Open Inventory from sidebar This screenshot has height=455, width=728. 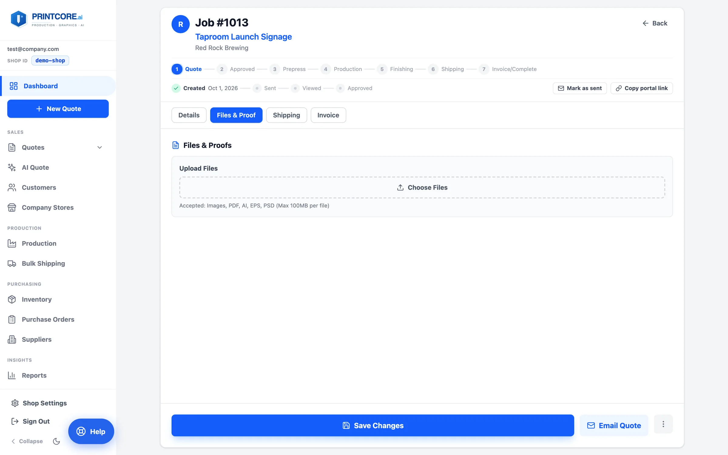[36, 299]
